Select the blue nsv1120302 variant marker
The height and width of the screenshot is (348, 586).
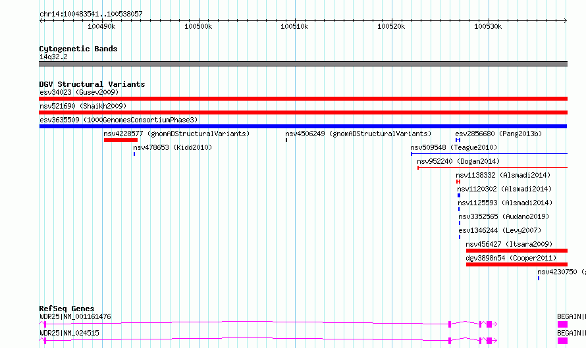pyautogui.click(x=459, y=195)
